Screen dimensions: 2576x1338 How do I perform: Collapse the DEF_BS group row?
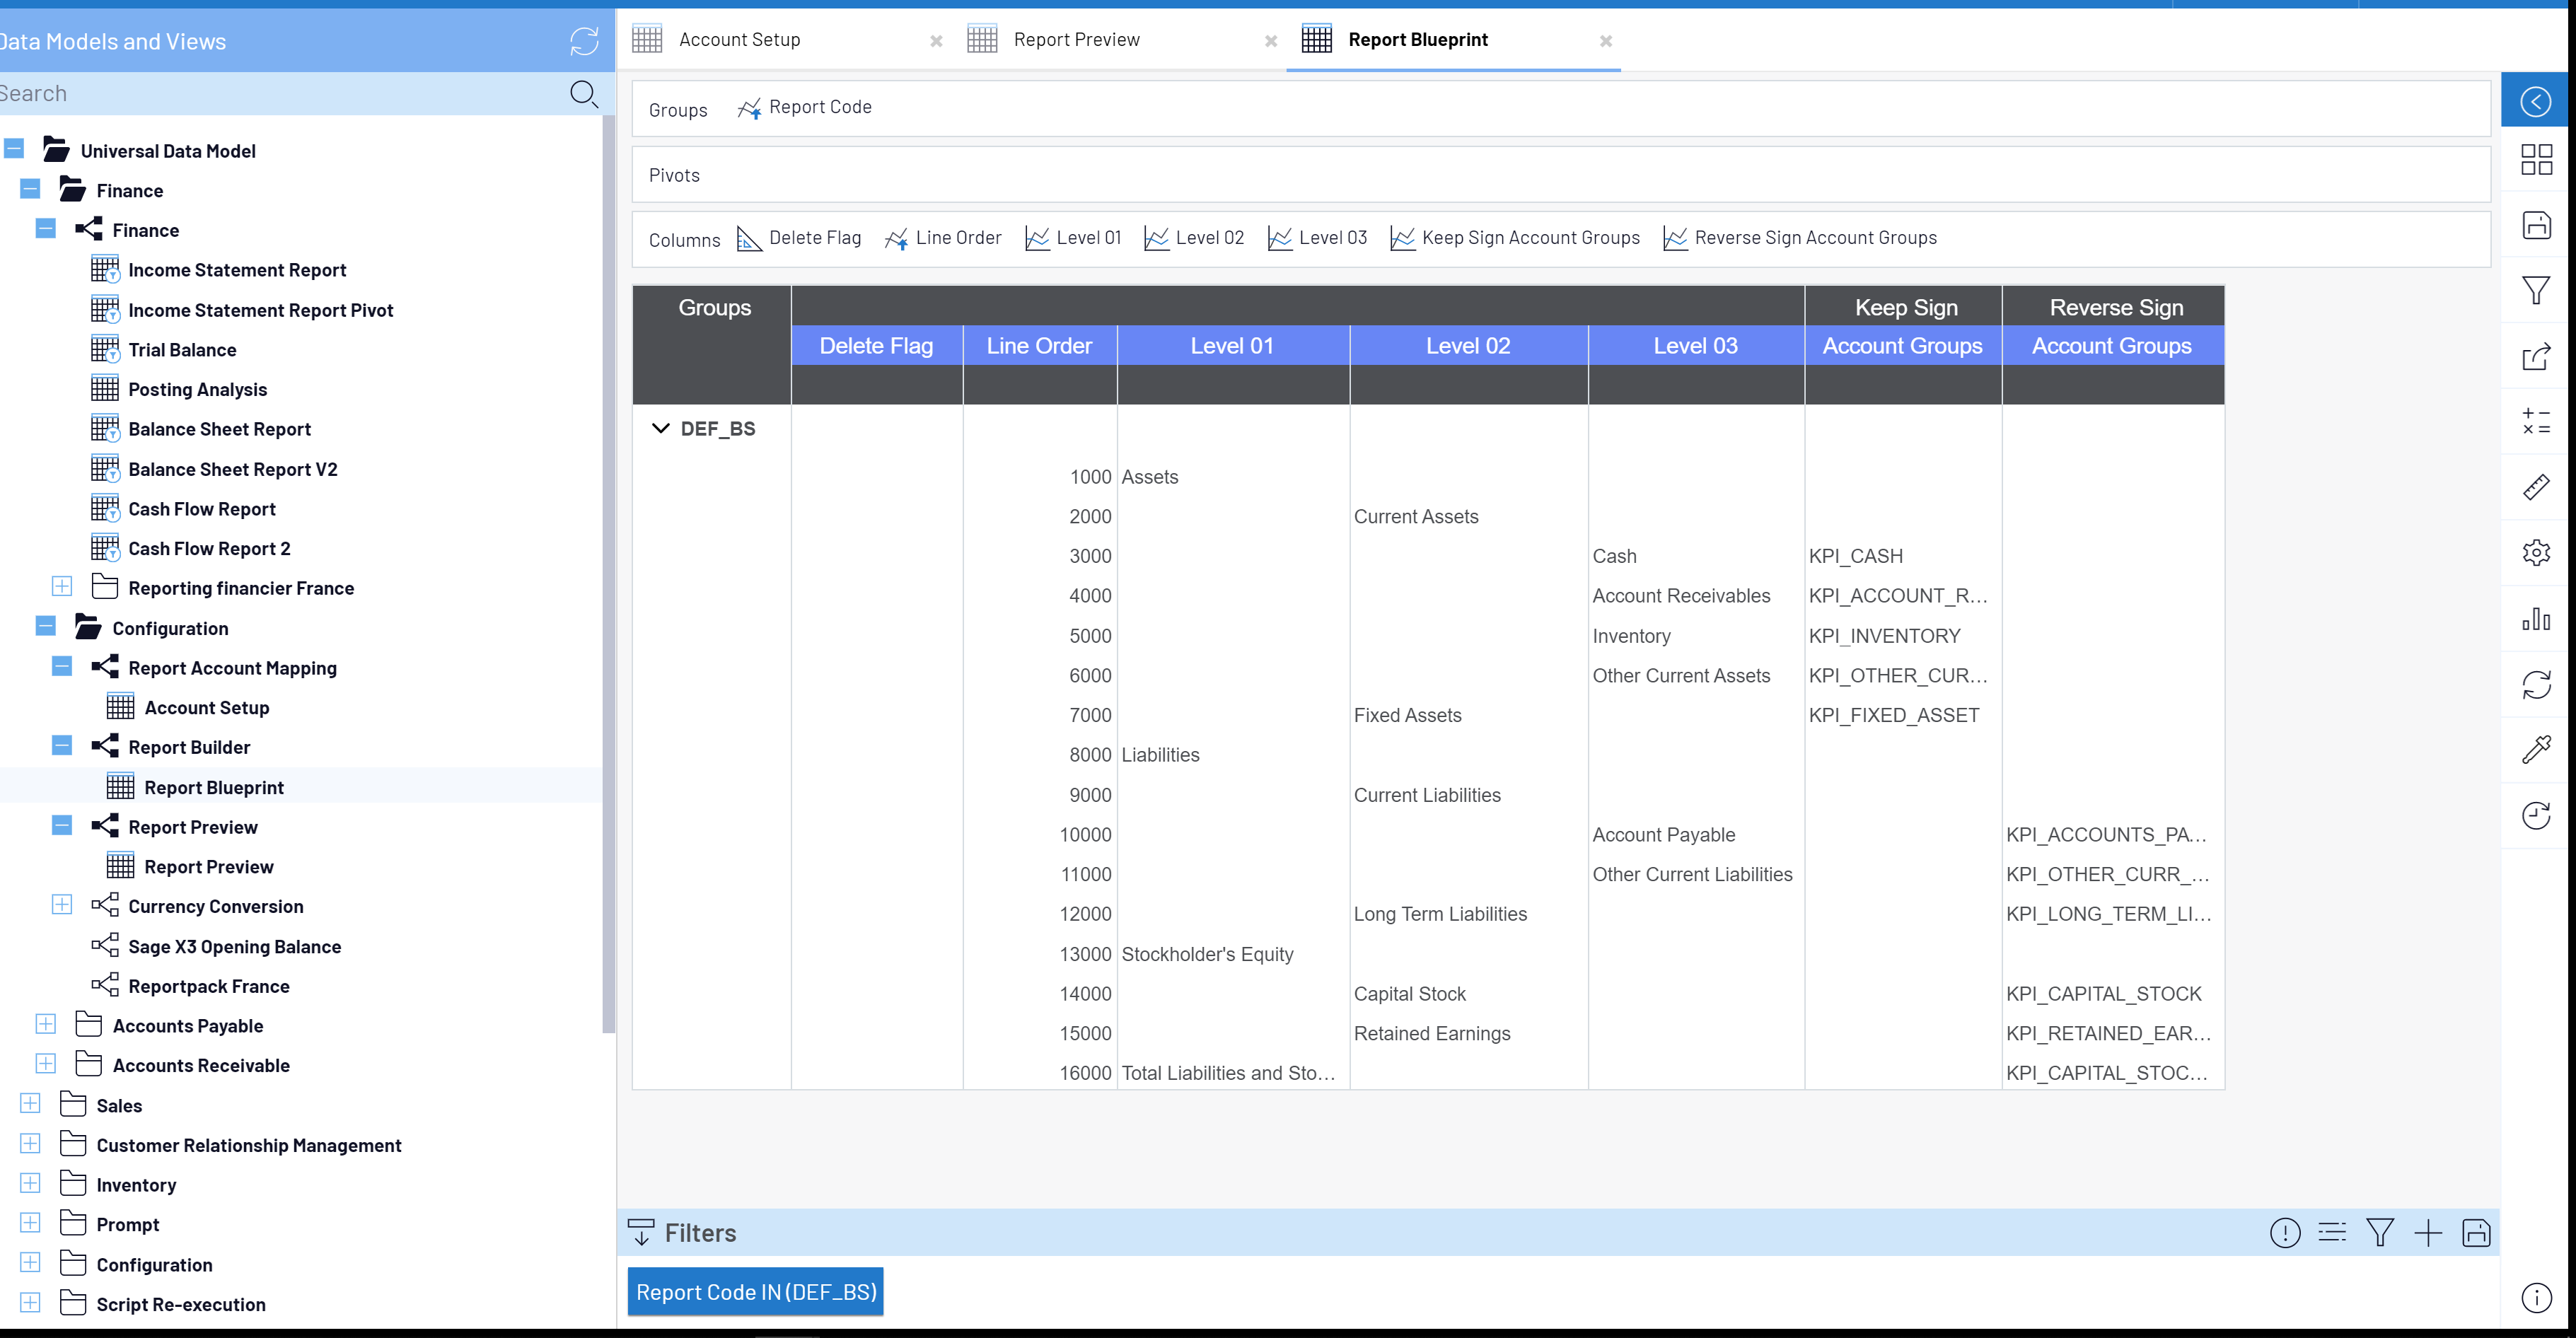[660, 428]
